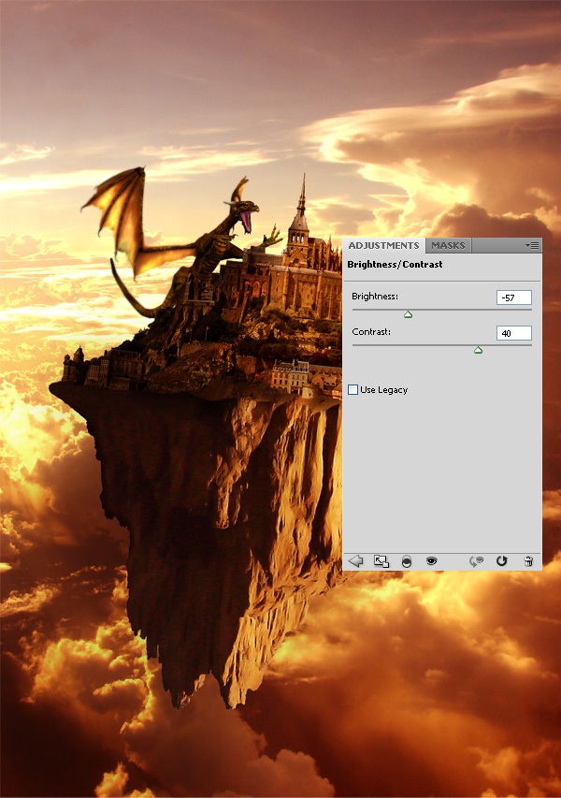
Task: Click the Brightness value field
Action: pyautogui.click(x=513, y=297)
